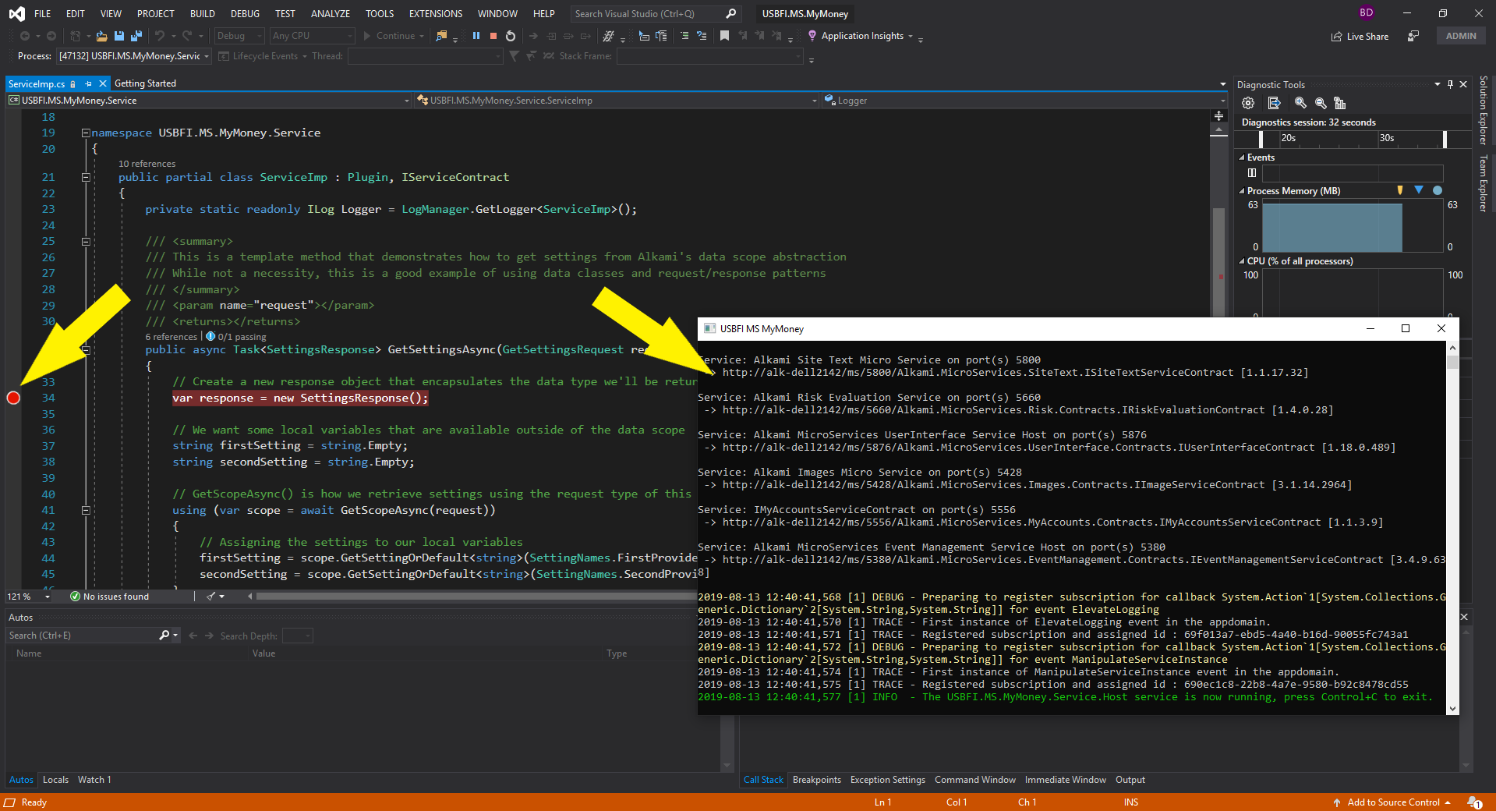Click the left timeline selection handle
The image size is (1496, 811).
click(1261, 139)
